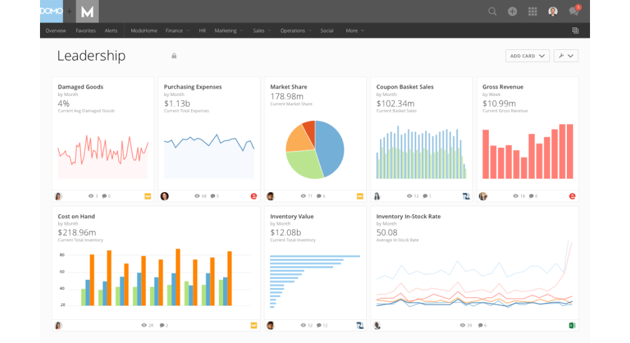
Task: Open the Damaged Goods card title
Action: [x=81, y=87]
